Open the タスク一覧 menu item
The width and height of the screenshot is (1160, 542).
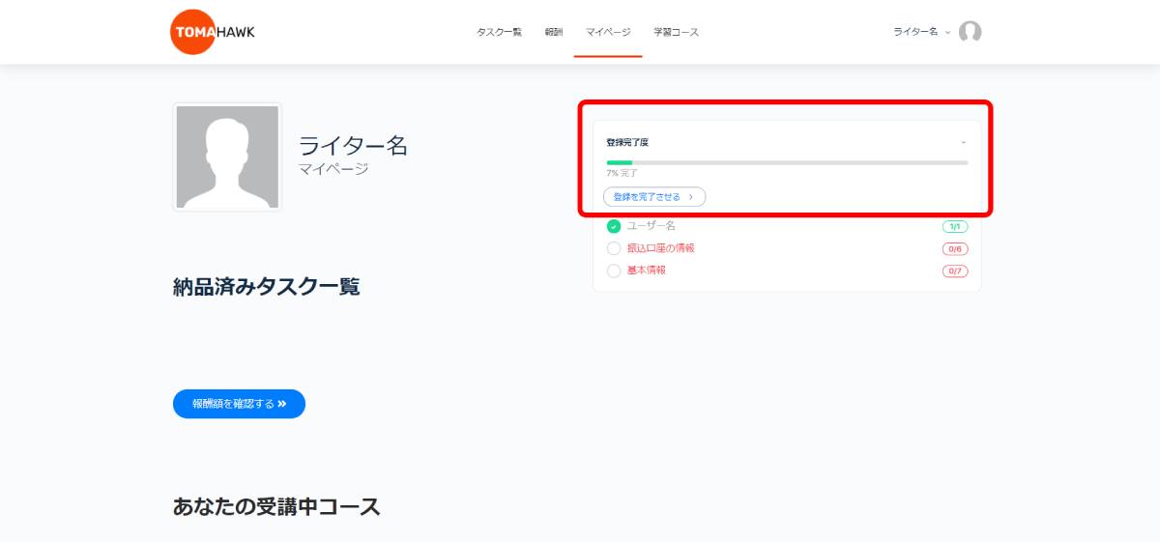click(x=499, y=32)
